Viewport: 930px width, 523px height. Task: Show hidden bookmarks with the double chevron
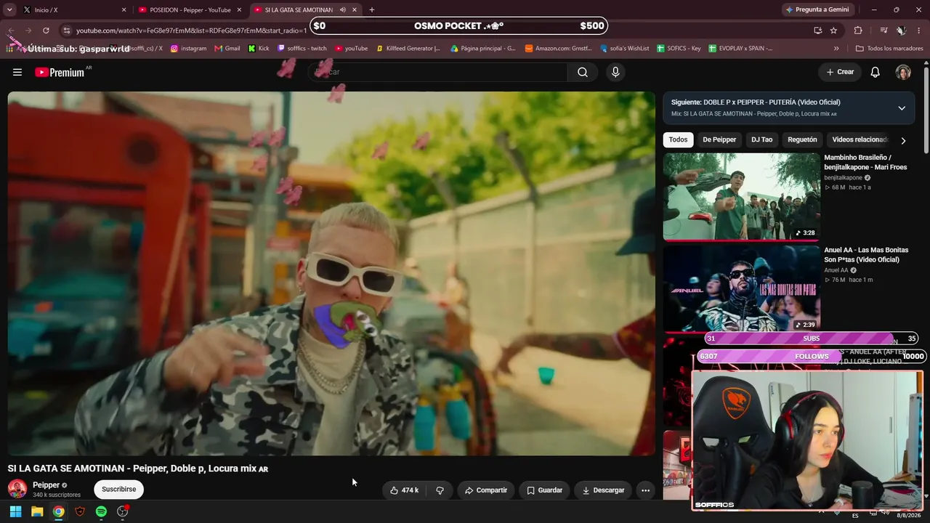(836, 49)
